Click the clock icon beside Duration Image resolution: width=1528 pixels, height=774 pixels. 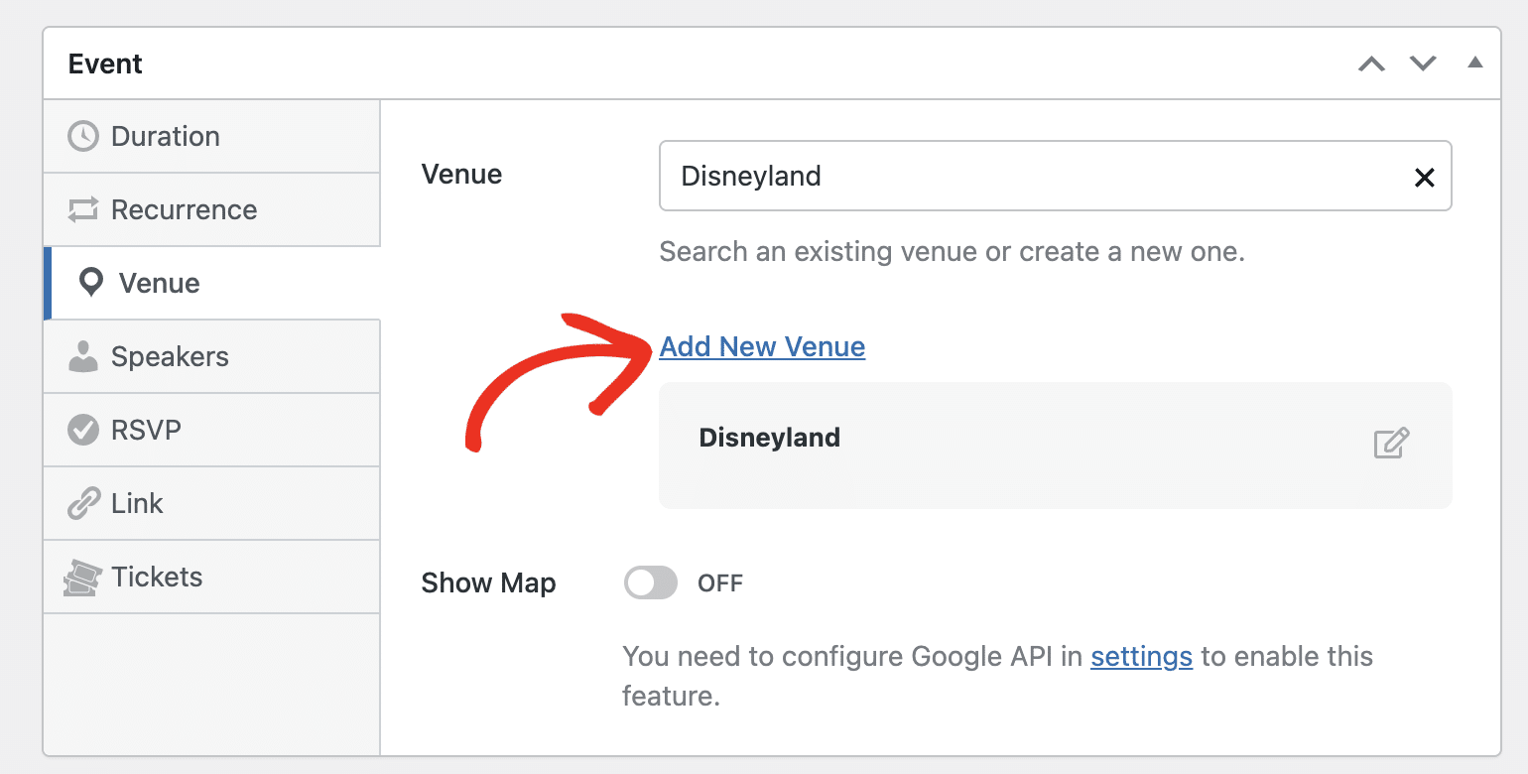click(82, 136)
